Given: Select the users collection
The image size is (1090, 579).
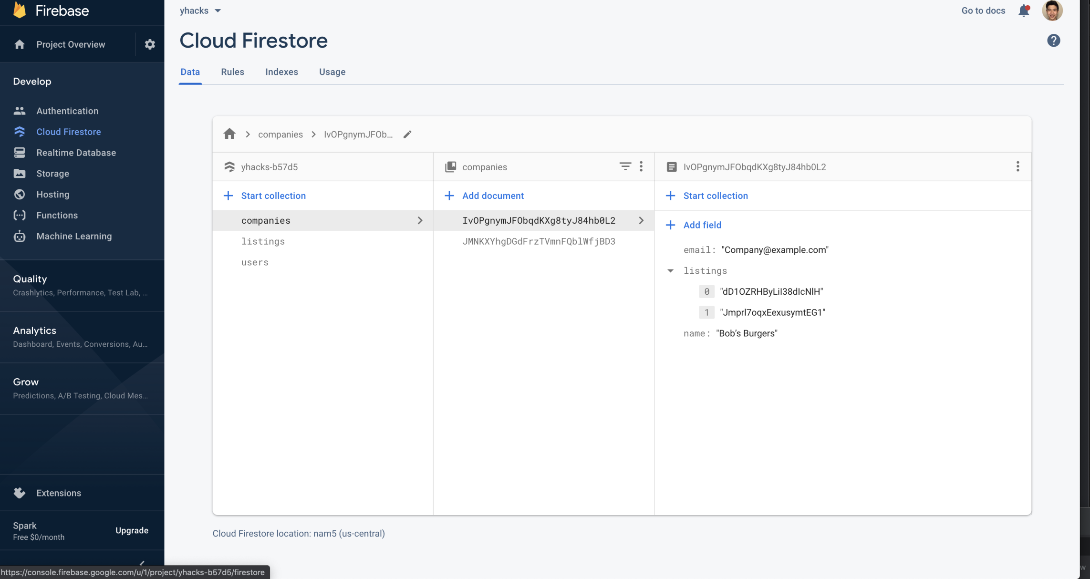Looking at the screenshot, I should (x=255, y=262).
